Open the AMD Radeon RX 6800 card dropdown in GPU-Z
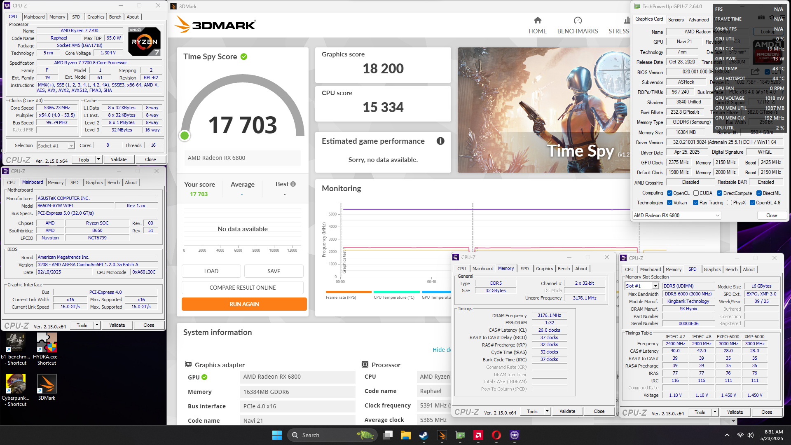Viewport: 791px width, 445px height. click(677, 215)
